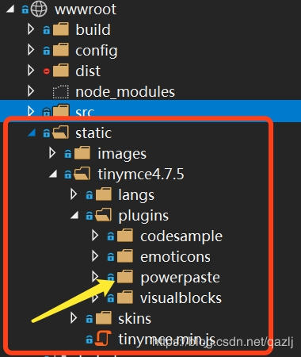This screenshot has width=301, height=357.
Task: Collapse the plugins folder arrow
Action: coord(74,215)
